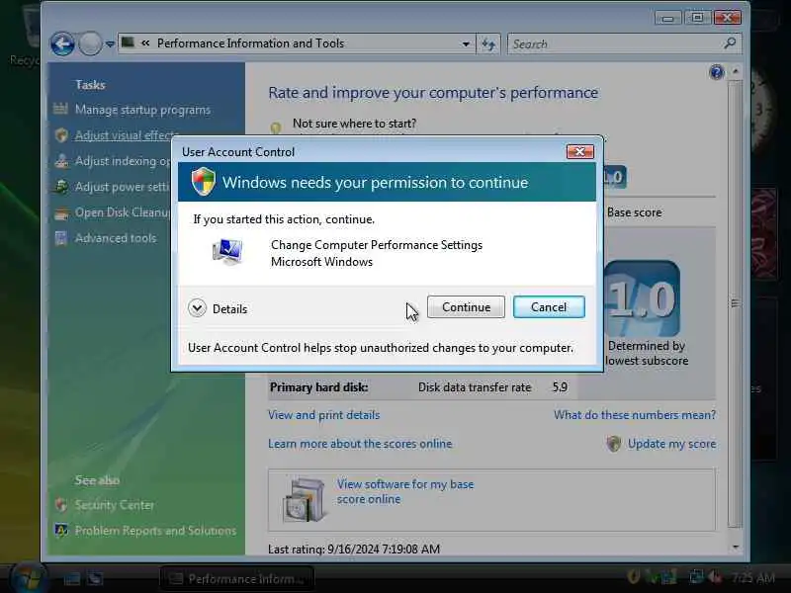Screen dimensions: 791x593
Task: Click Performance Information taskbar button
Action: 237,578
